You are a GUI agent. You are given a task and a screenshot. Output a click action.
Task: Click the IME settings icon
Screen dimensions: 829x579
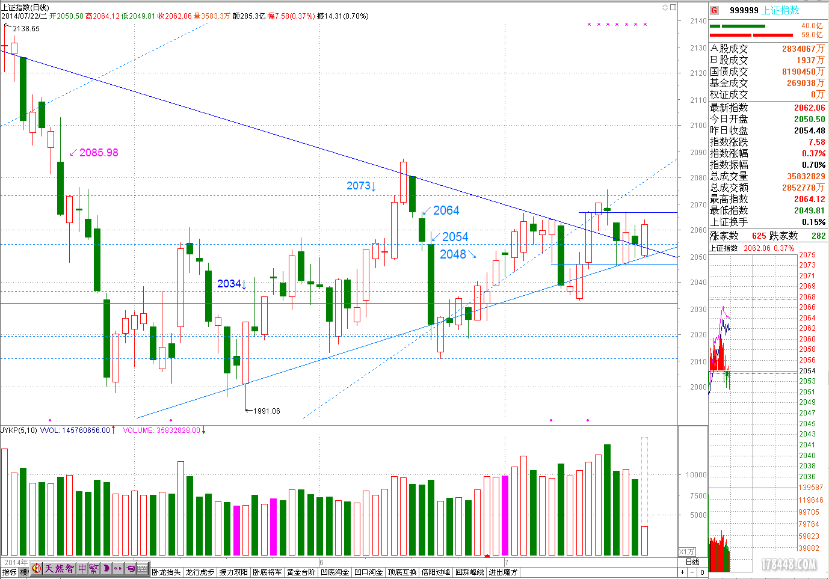click(x=130, y=568)
